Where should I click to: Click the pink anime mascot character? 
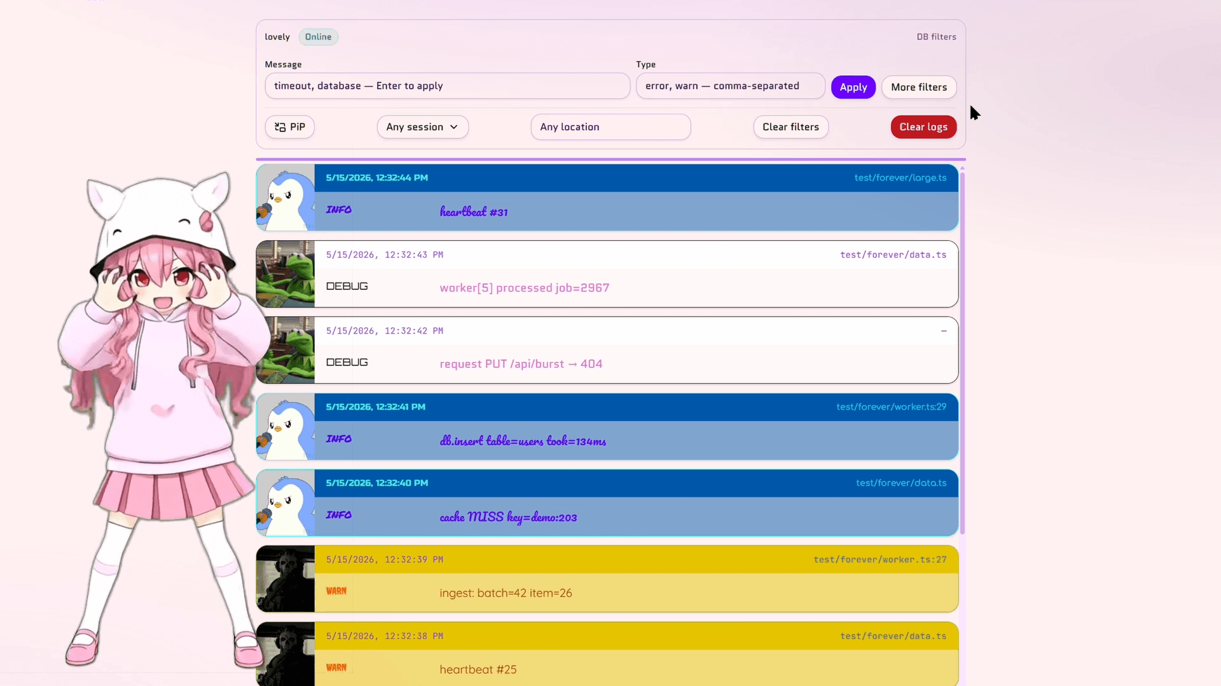click(x=162, y=419)
